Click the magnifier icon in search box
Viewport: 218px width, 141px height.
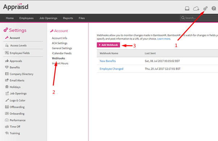click(x=183, y=18)
